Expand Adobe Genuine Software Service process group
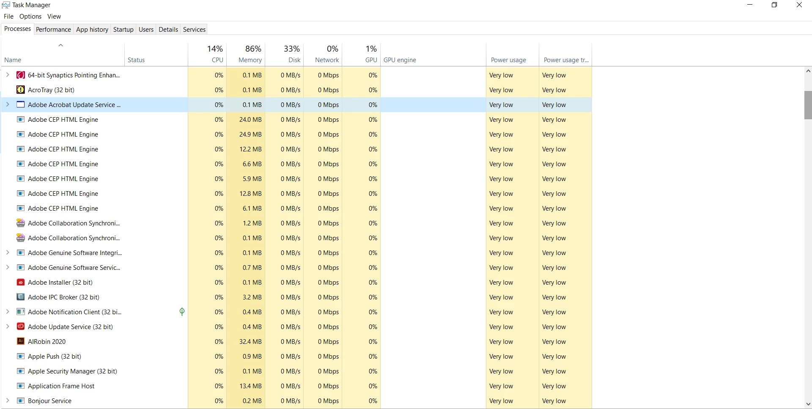Image resolution: width=812 pixels, height=409 pixels. click(8, 267)
